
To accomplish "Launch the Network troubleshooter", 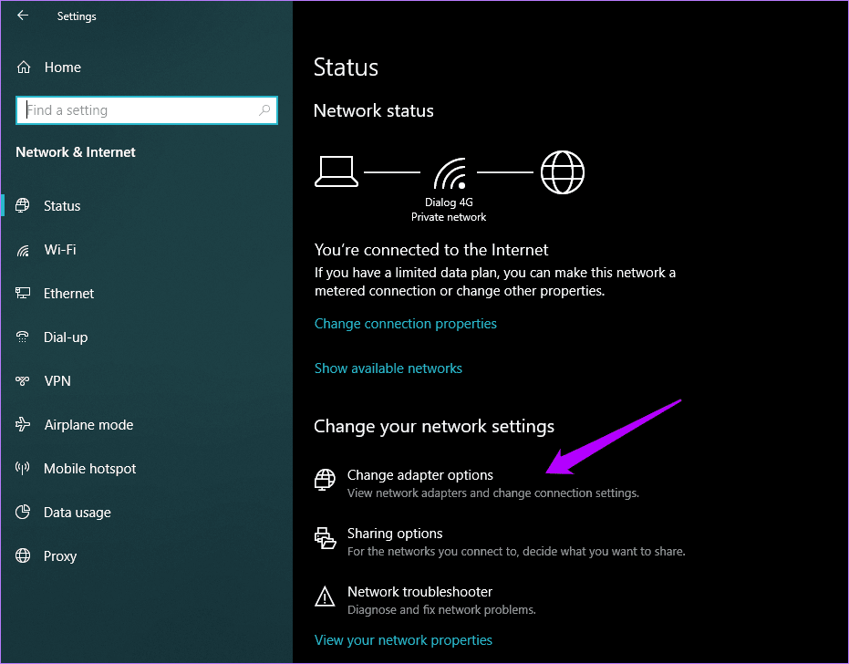I will [419, 592].
